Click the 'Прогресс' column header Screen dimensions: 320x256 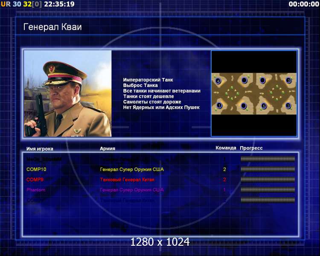click(251, 148)
